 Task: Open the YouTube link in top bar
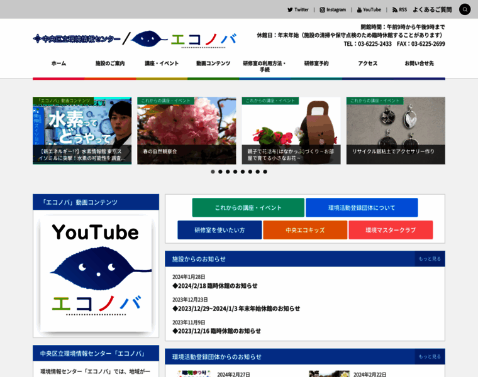pyautogui.click(x=369, y=10)
